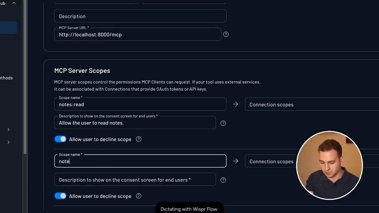379x213 pixels.
Task: Click the 'MCP server scopes control the permissions' paragraph
Action: 157,85
